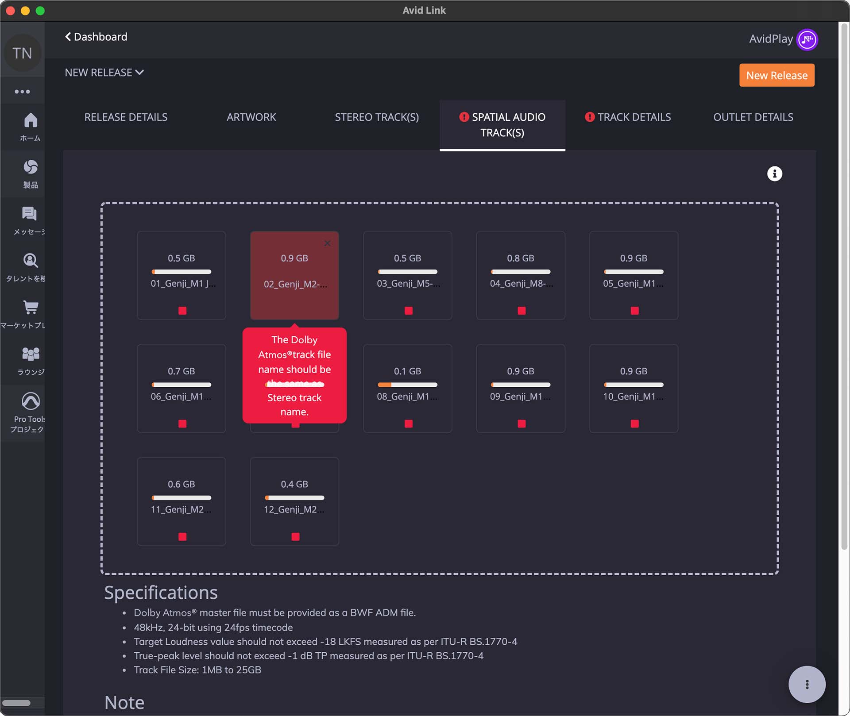Viewport: 850px width, 716px height.
Task: Open the Marketplace cart icon
Action: tap(30, 307)
